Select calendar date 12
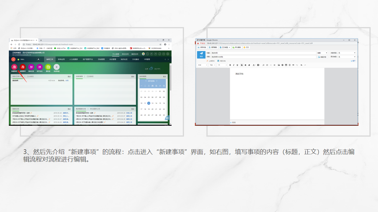 click(x=149, y=103)
